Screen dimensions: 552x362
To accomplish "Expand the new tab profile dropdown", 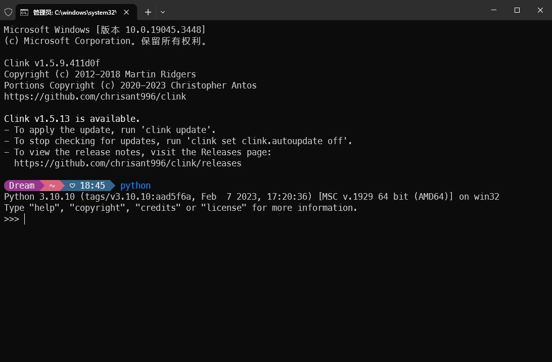I will point(163,12).
